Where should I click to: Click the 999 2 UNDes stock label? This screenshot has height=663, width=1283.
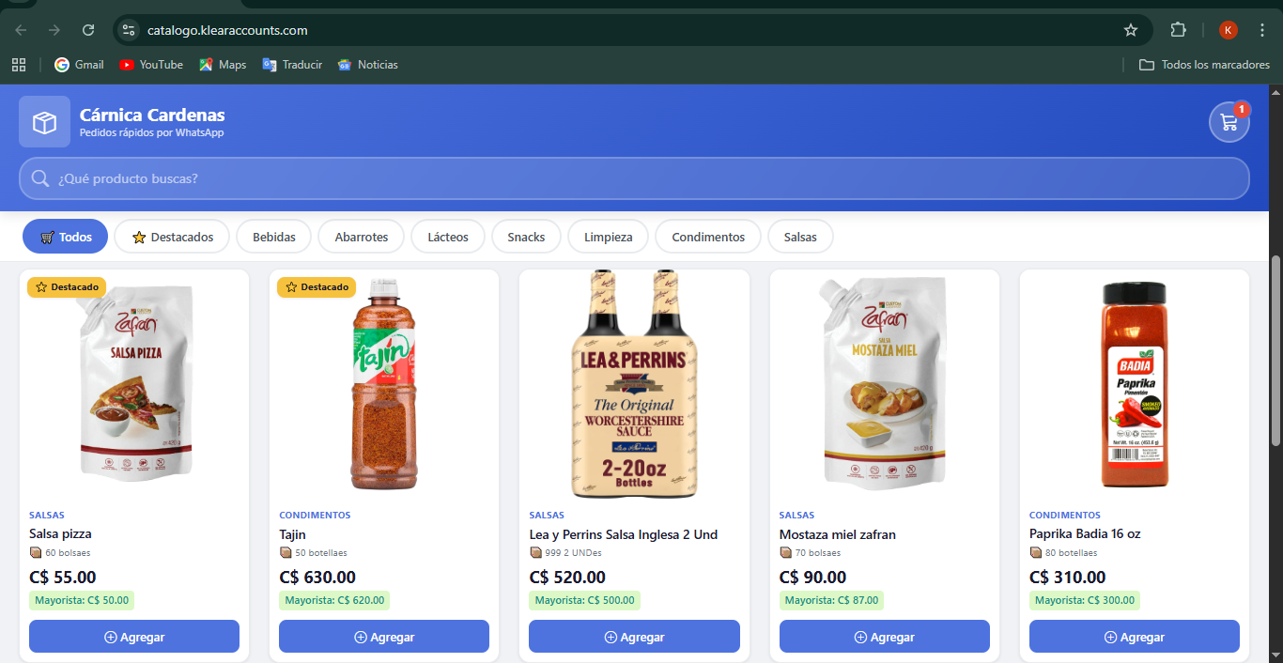coord(565,553)
